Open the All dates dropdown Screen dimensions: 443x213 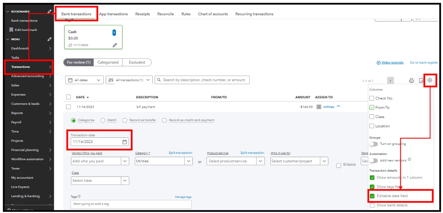[84, 80]
